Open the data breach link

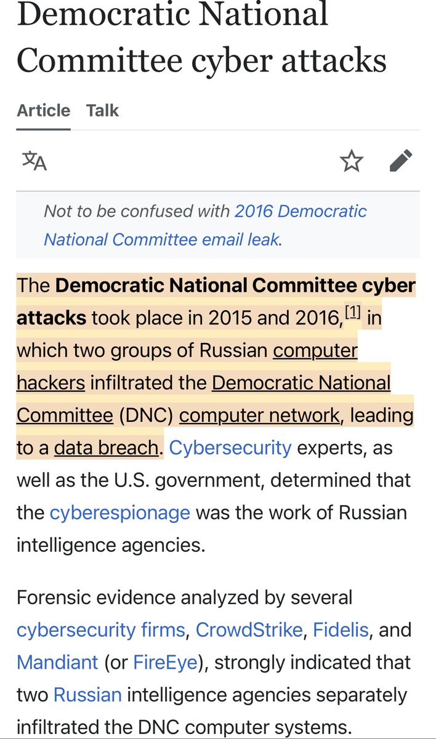coord(106,448)
